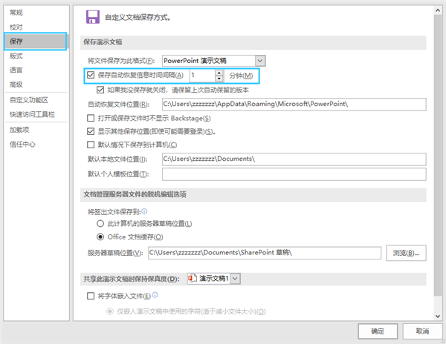Select the 保存 category in sidebar

coord(35,42)
